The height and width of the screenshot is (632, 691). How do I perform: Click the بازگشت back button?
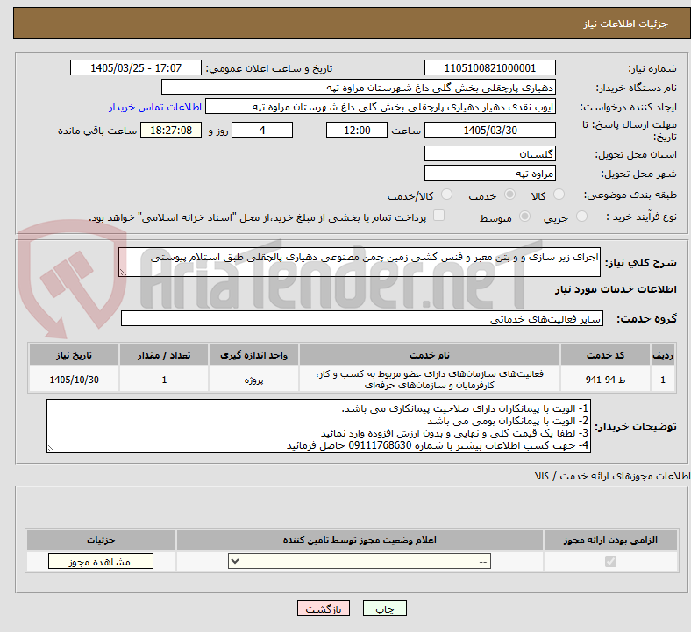pyautogui.click(x=324, y=609)
